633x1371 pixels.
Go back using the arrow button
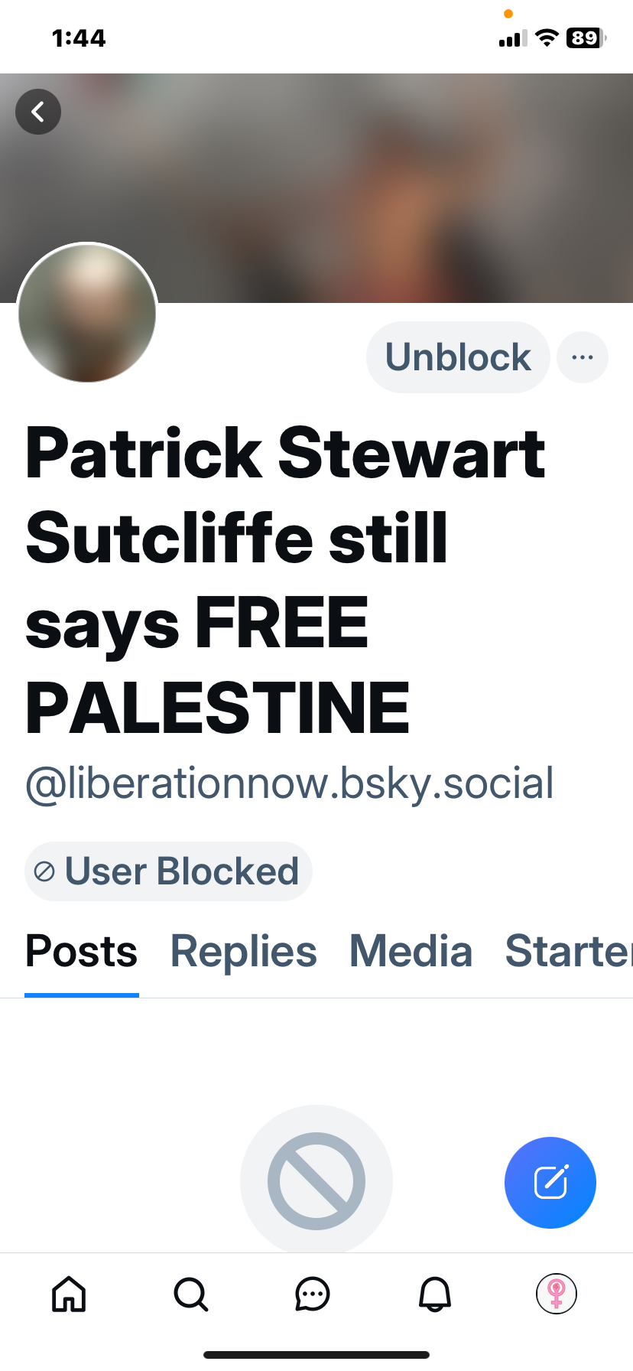[38, 112]
